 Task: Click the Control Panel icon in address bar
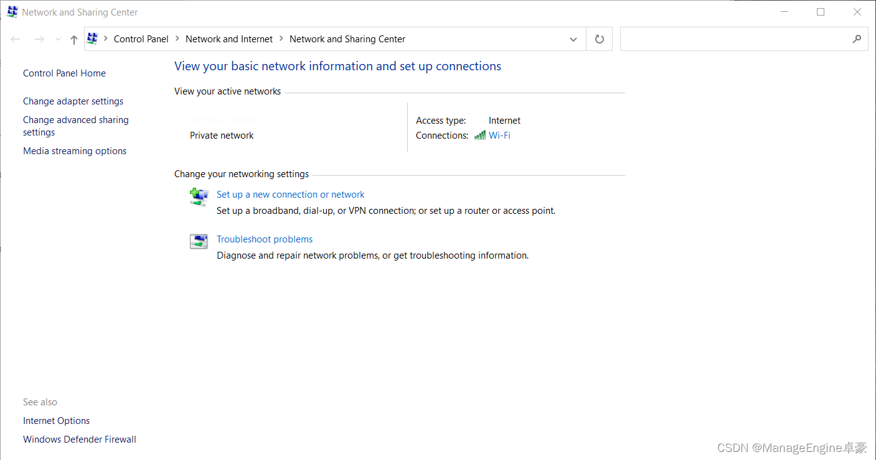point(93,39)
